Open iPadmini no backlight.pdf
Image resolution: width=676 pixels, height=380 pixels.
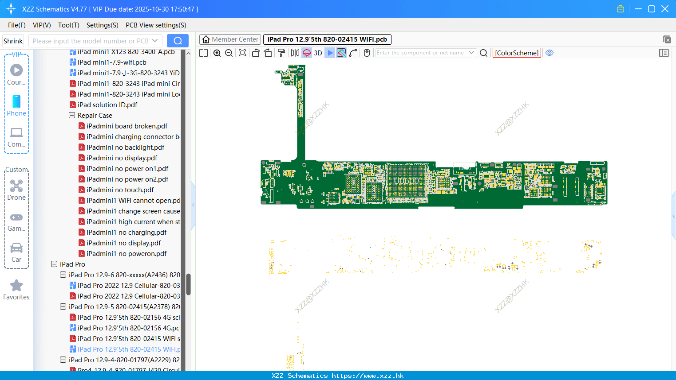point(125,147)
